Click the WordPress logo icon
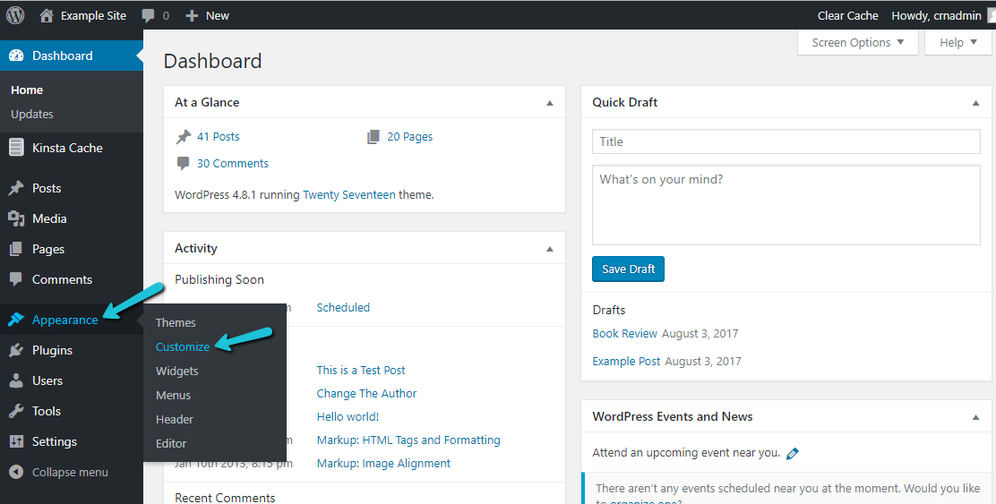This screenshot has width=996, height=504. (15, 15)
